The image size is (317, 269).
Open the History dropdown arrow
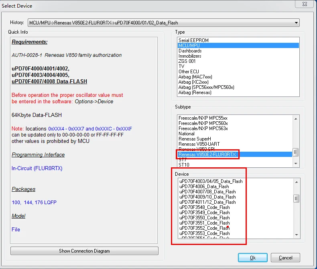tap(296, 23)
